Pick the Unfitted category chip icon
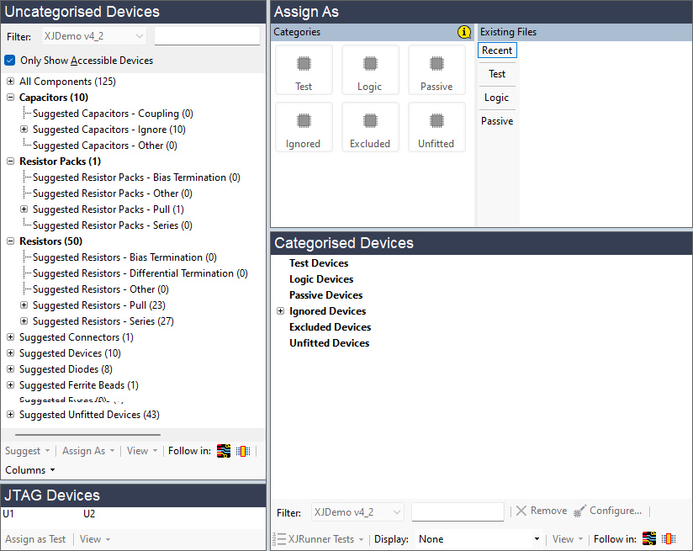The width and height of the screenshot is (693, 551). (x=436, y=121)
